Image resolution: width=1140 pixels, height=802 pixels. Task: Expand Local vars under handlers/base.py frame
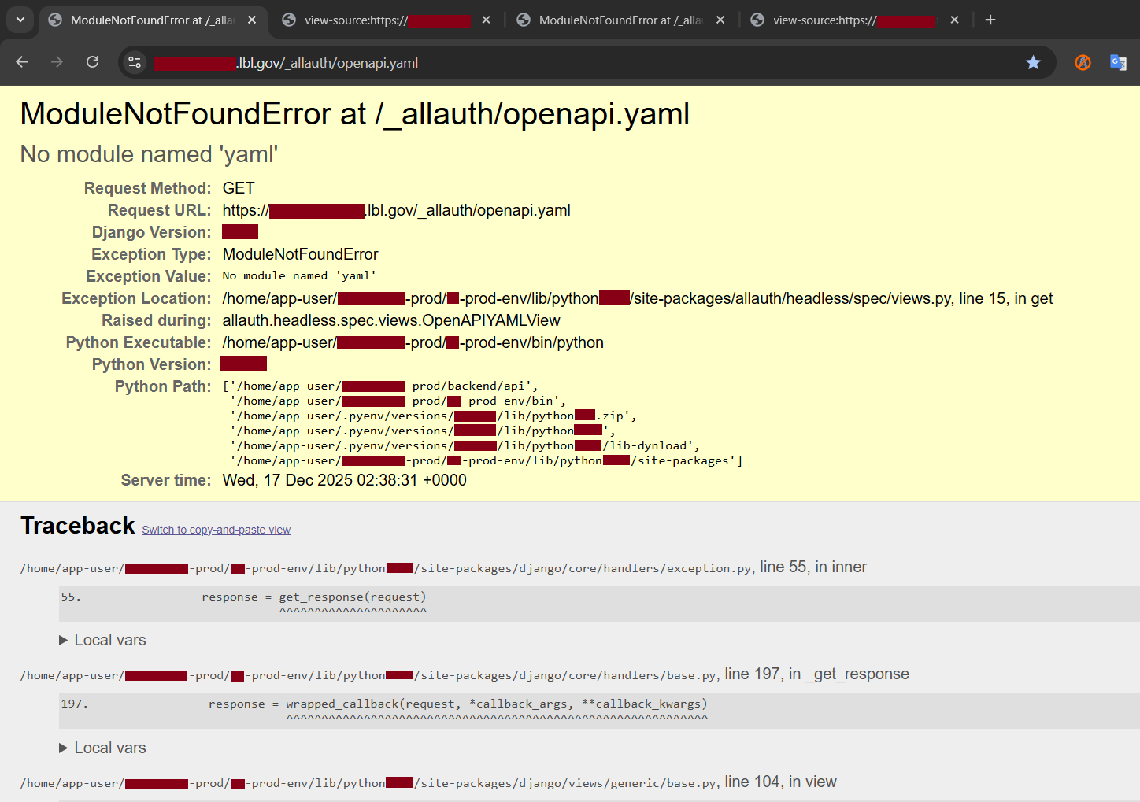click(102, 748)
